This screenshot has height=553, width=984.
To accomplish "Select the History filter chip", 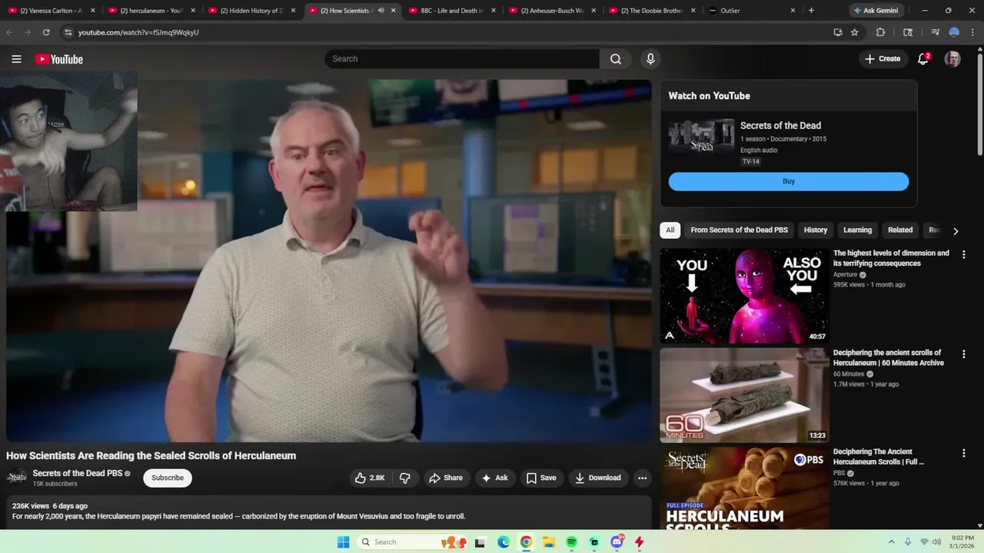I will tap(816, 230).
